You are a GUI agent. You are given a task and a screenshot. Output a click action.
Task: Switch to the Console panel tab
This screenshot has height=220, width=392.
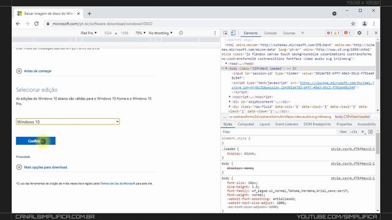(270, 33)
